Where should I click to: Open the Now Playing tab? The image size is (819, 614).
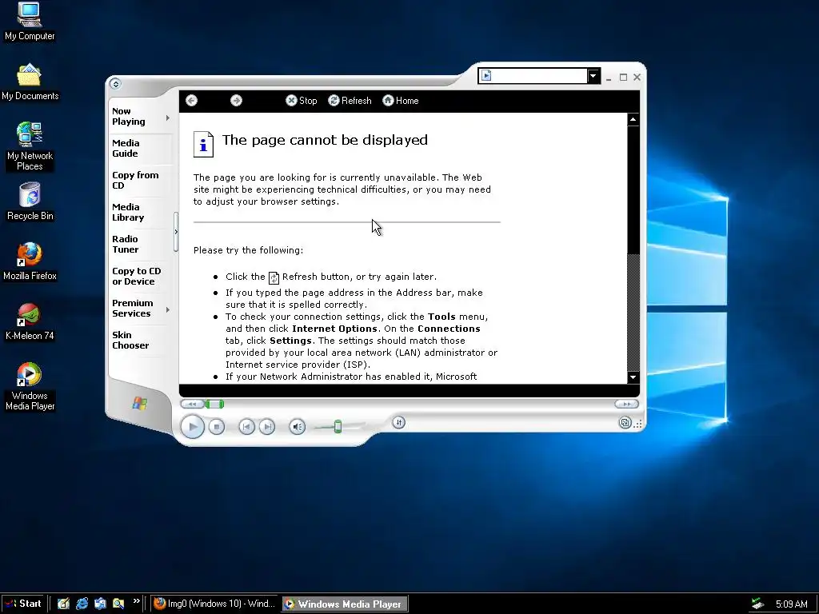pos(129,117)
